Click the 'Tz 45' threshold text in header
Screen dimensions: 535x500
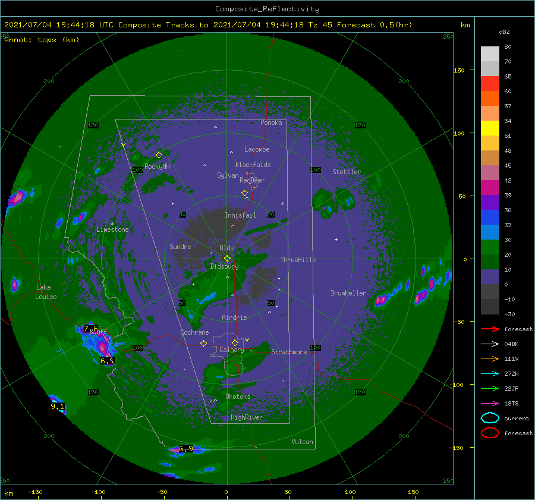pyautogui.click(x=320, y=25)
